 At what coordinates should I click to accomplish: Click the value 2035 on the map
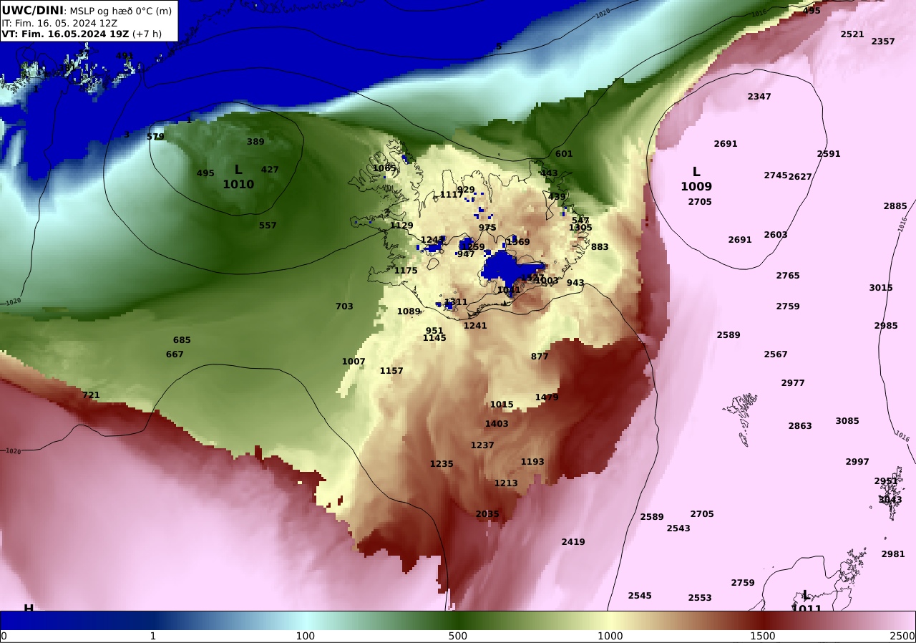point(487,514)
